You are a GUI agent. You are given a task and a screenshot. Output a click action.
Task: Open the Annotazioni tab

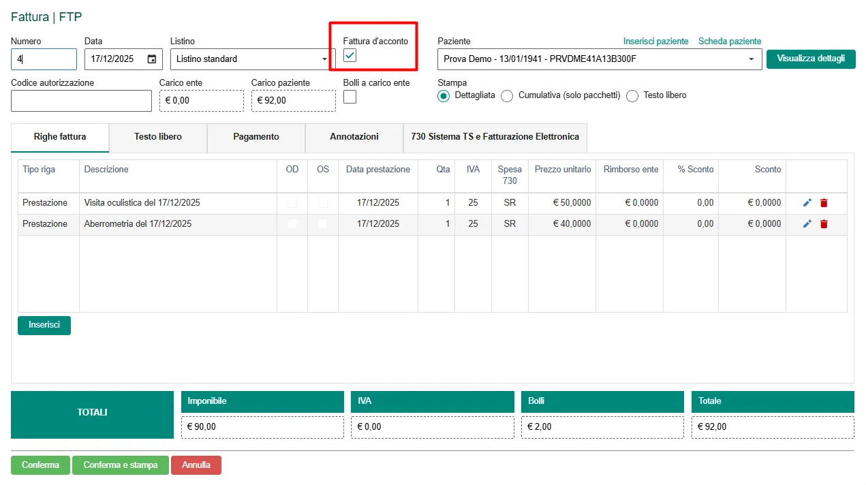(354, 137)
